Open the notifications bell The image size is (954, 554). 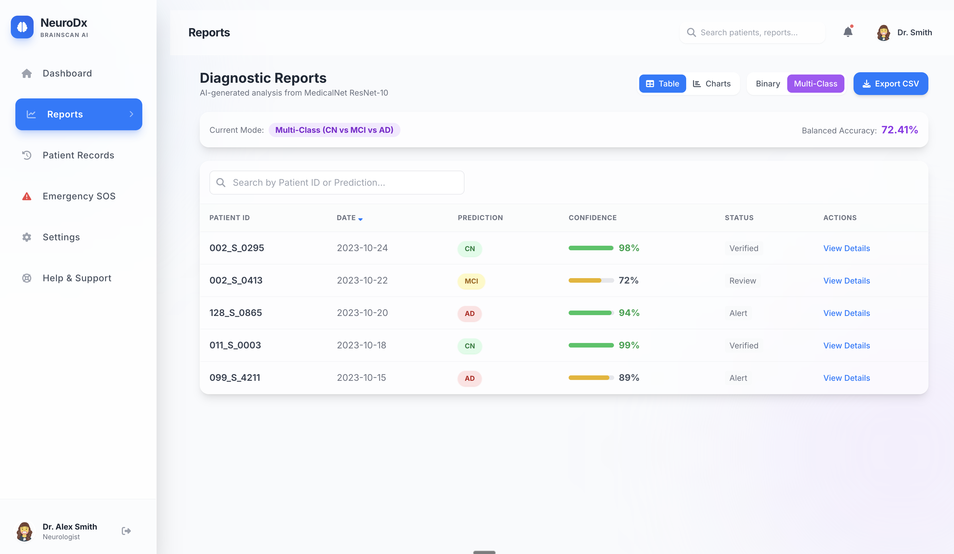coord(848,32)
